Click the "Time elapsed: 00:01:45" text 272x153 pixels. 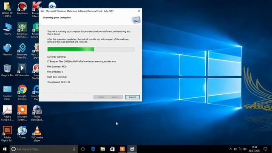click(59, 82)
